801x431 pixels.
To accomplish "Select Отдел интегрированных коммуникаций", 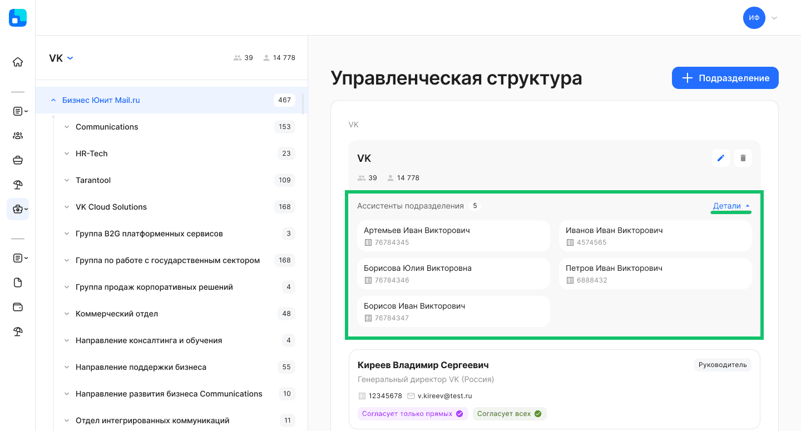I will point(152,420).
